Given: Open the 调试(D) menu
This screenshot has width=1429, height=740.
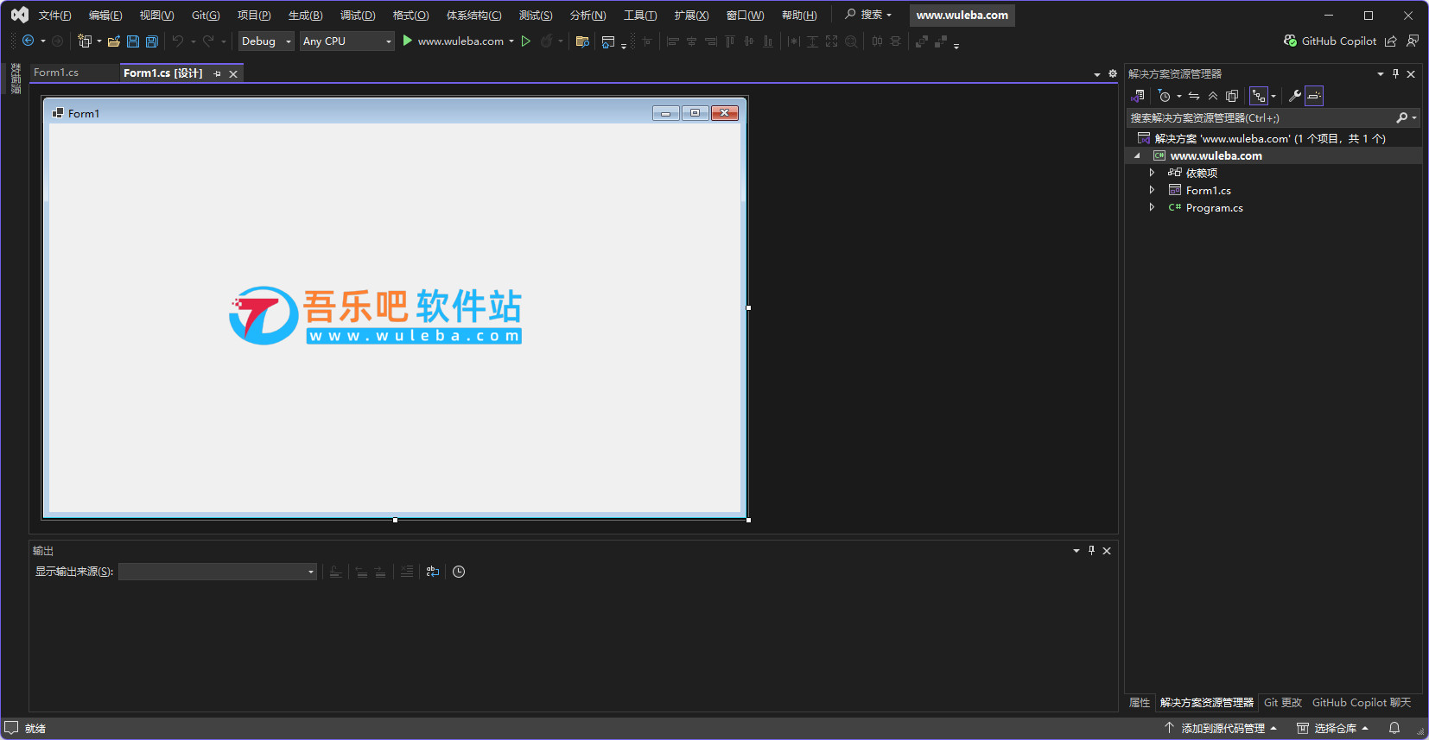Looking at the screenshot, I should (357, 16).
